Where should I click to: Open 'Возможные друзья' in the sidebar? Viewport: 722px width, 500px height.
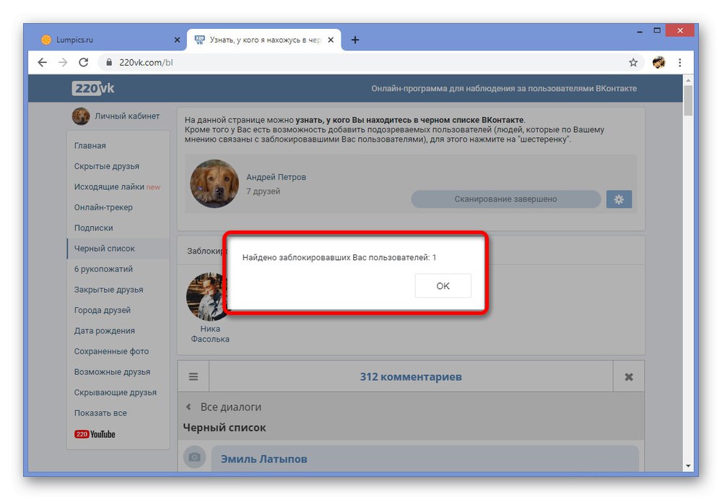coord(112,372)
